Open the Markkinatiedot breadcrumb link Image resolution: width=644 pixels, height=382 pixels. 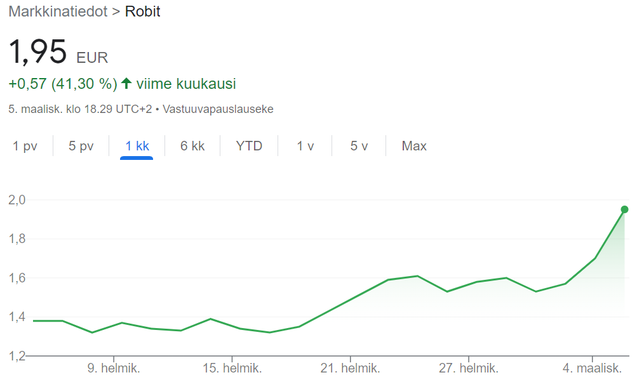tap(58, 11)
